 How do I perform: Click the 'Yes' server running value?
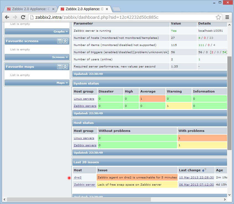click(173, 31)
